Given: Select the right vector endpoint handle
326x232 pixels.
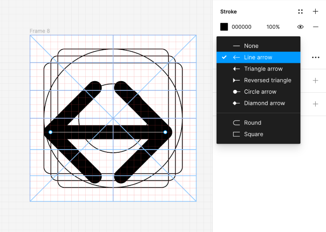Looking at the screenshot, I should tap(165, 132).
